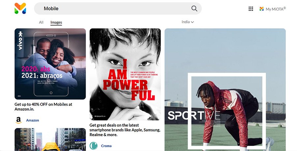The image size is (297, 151).
Task: Click the Croma logo icon
Action: [94, 146]
